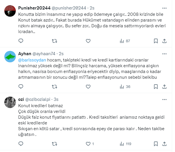
Task: View analytics on Ayhan's tweet showing 36
Action: (x=124, y=86)
